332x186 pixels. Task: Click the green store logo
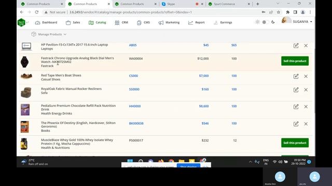pyautogui.click(x=21, y=22)
